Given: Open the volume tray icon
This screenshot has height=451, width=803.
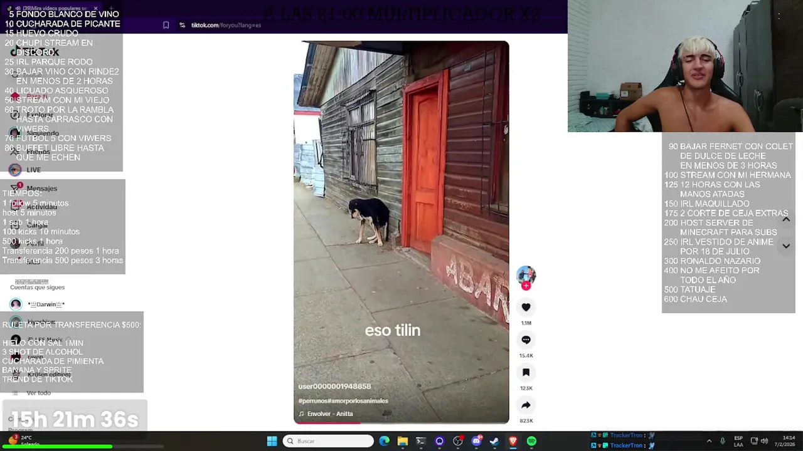Looking at the screenshot, I should [x=764, y=441].
